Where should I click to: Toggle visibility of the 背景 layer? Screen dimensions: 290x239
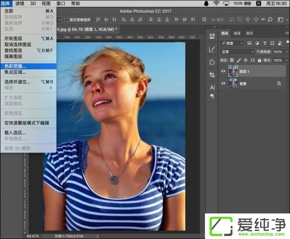tap(224, 84)
